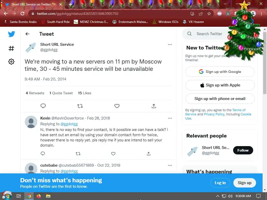Open the notification center icon
This screenshot has width=267, height=200.
click(258, 196)
